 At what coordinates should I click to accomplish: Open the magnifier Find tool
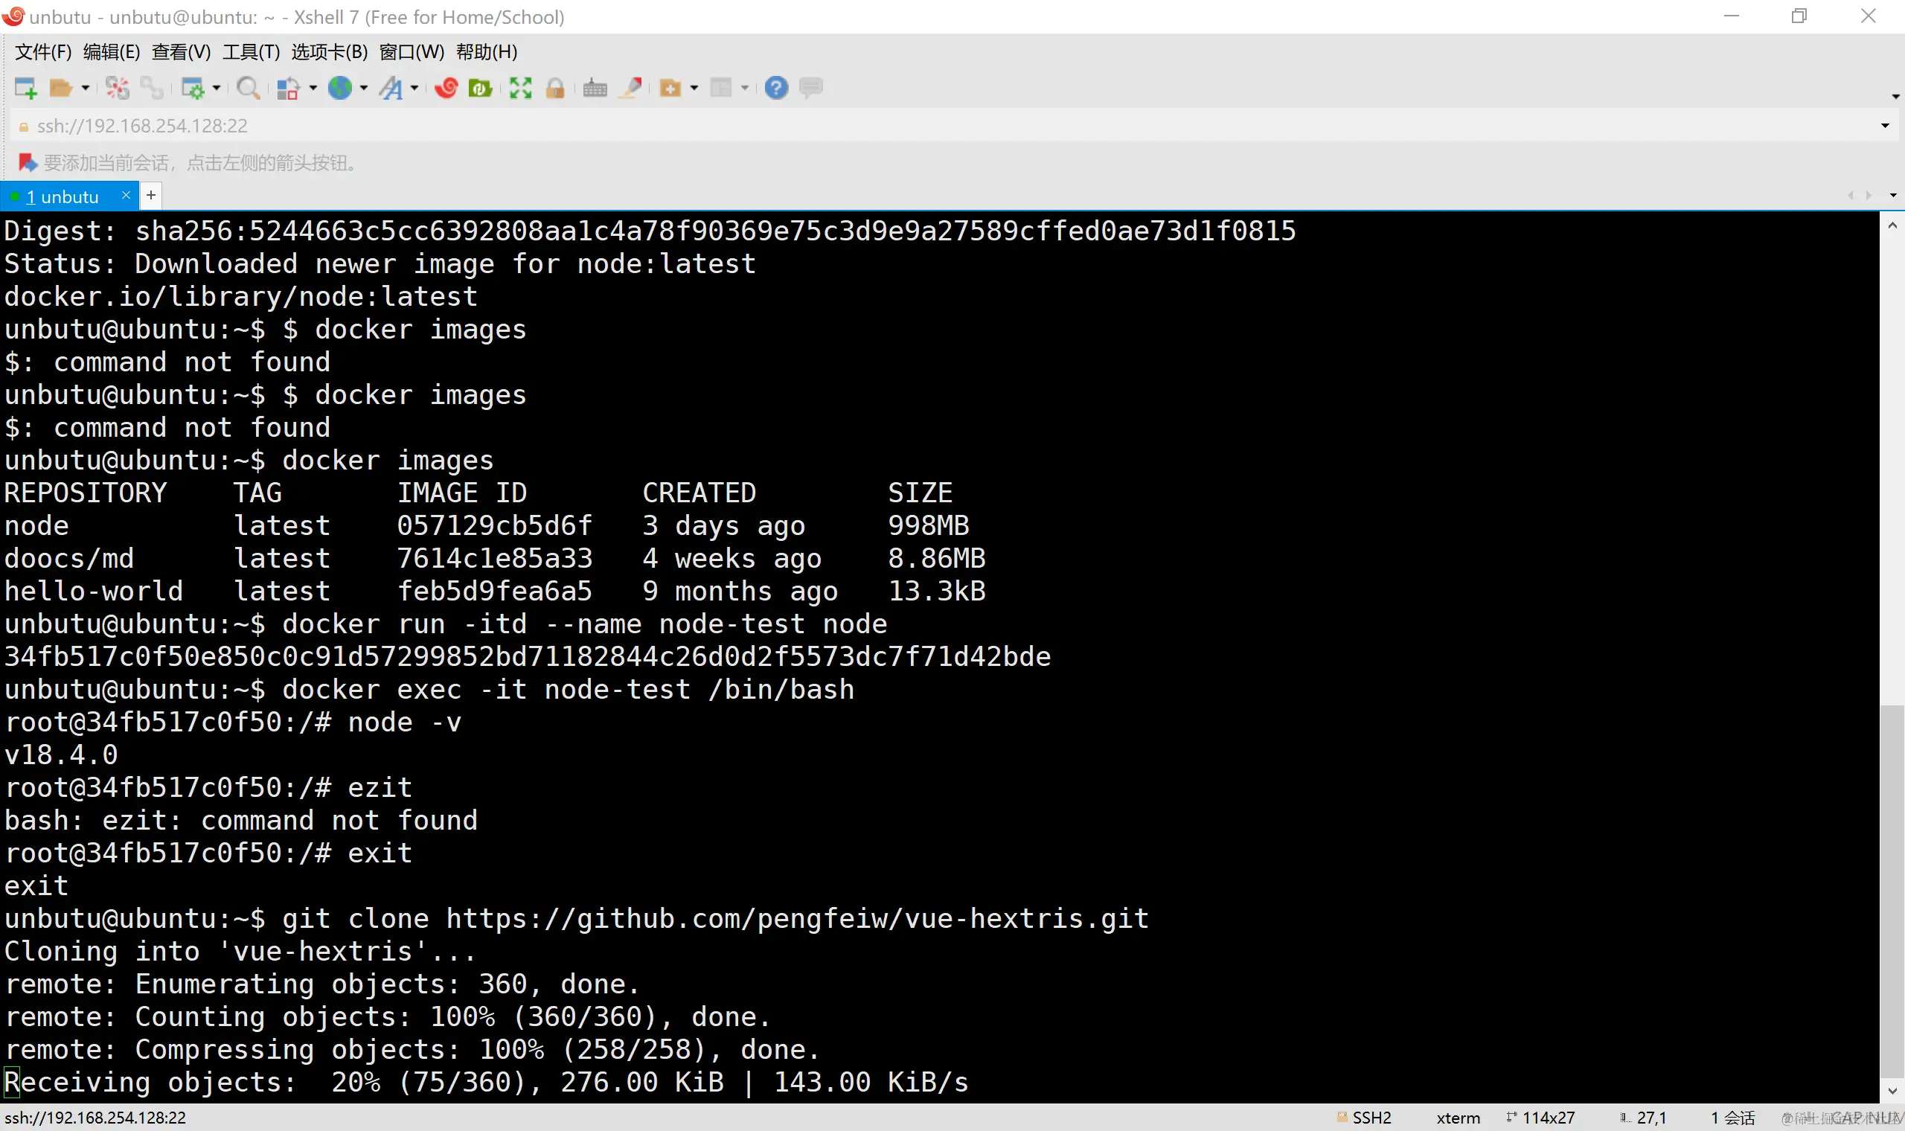pos(248,89)
